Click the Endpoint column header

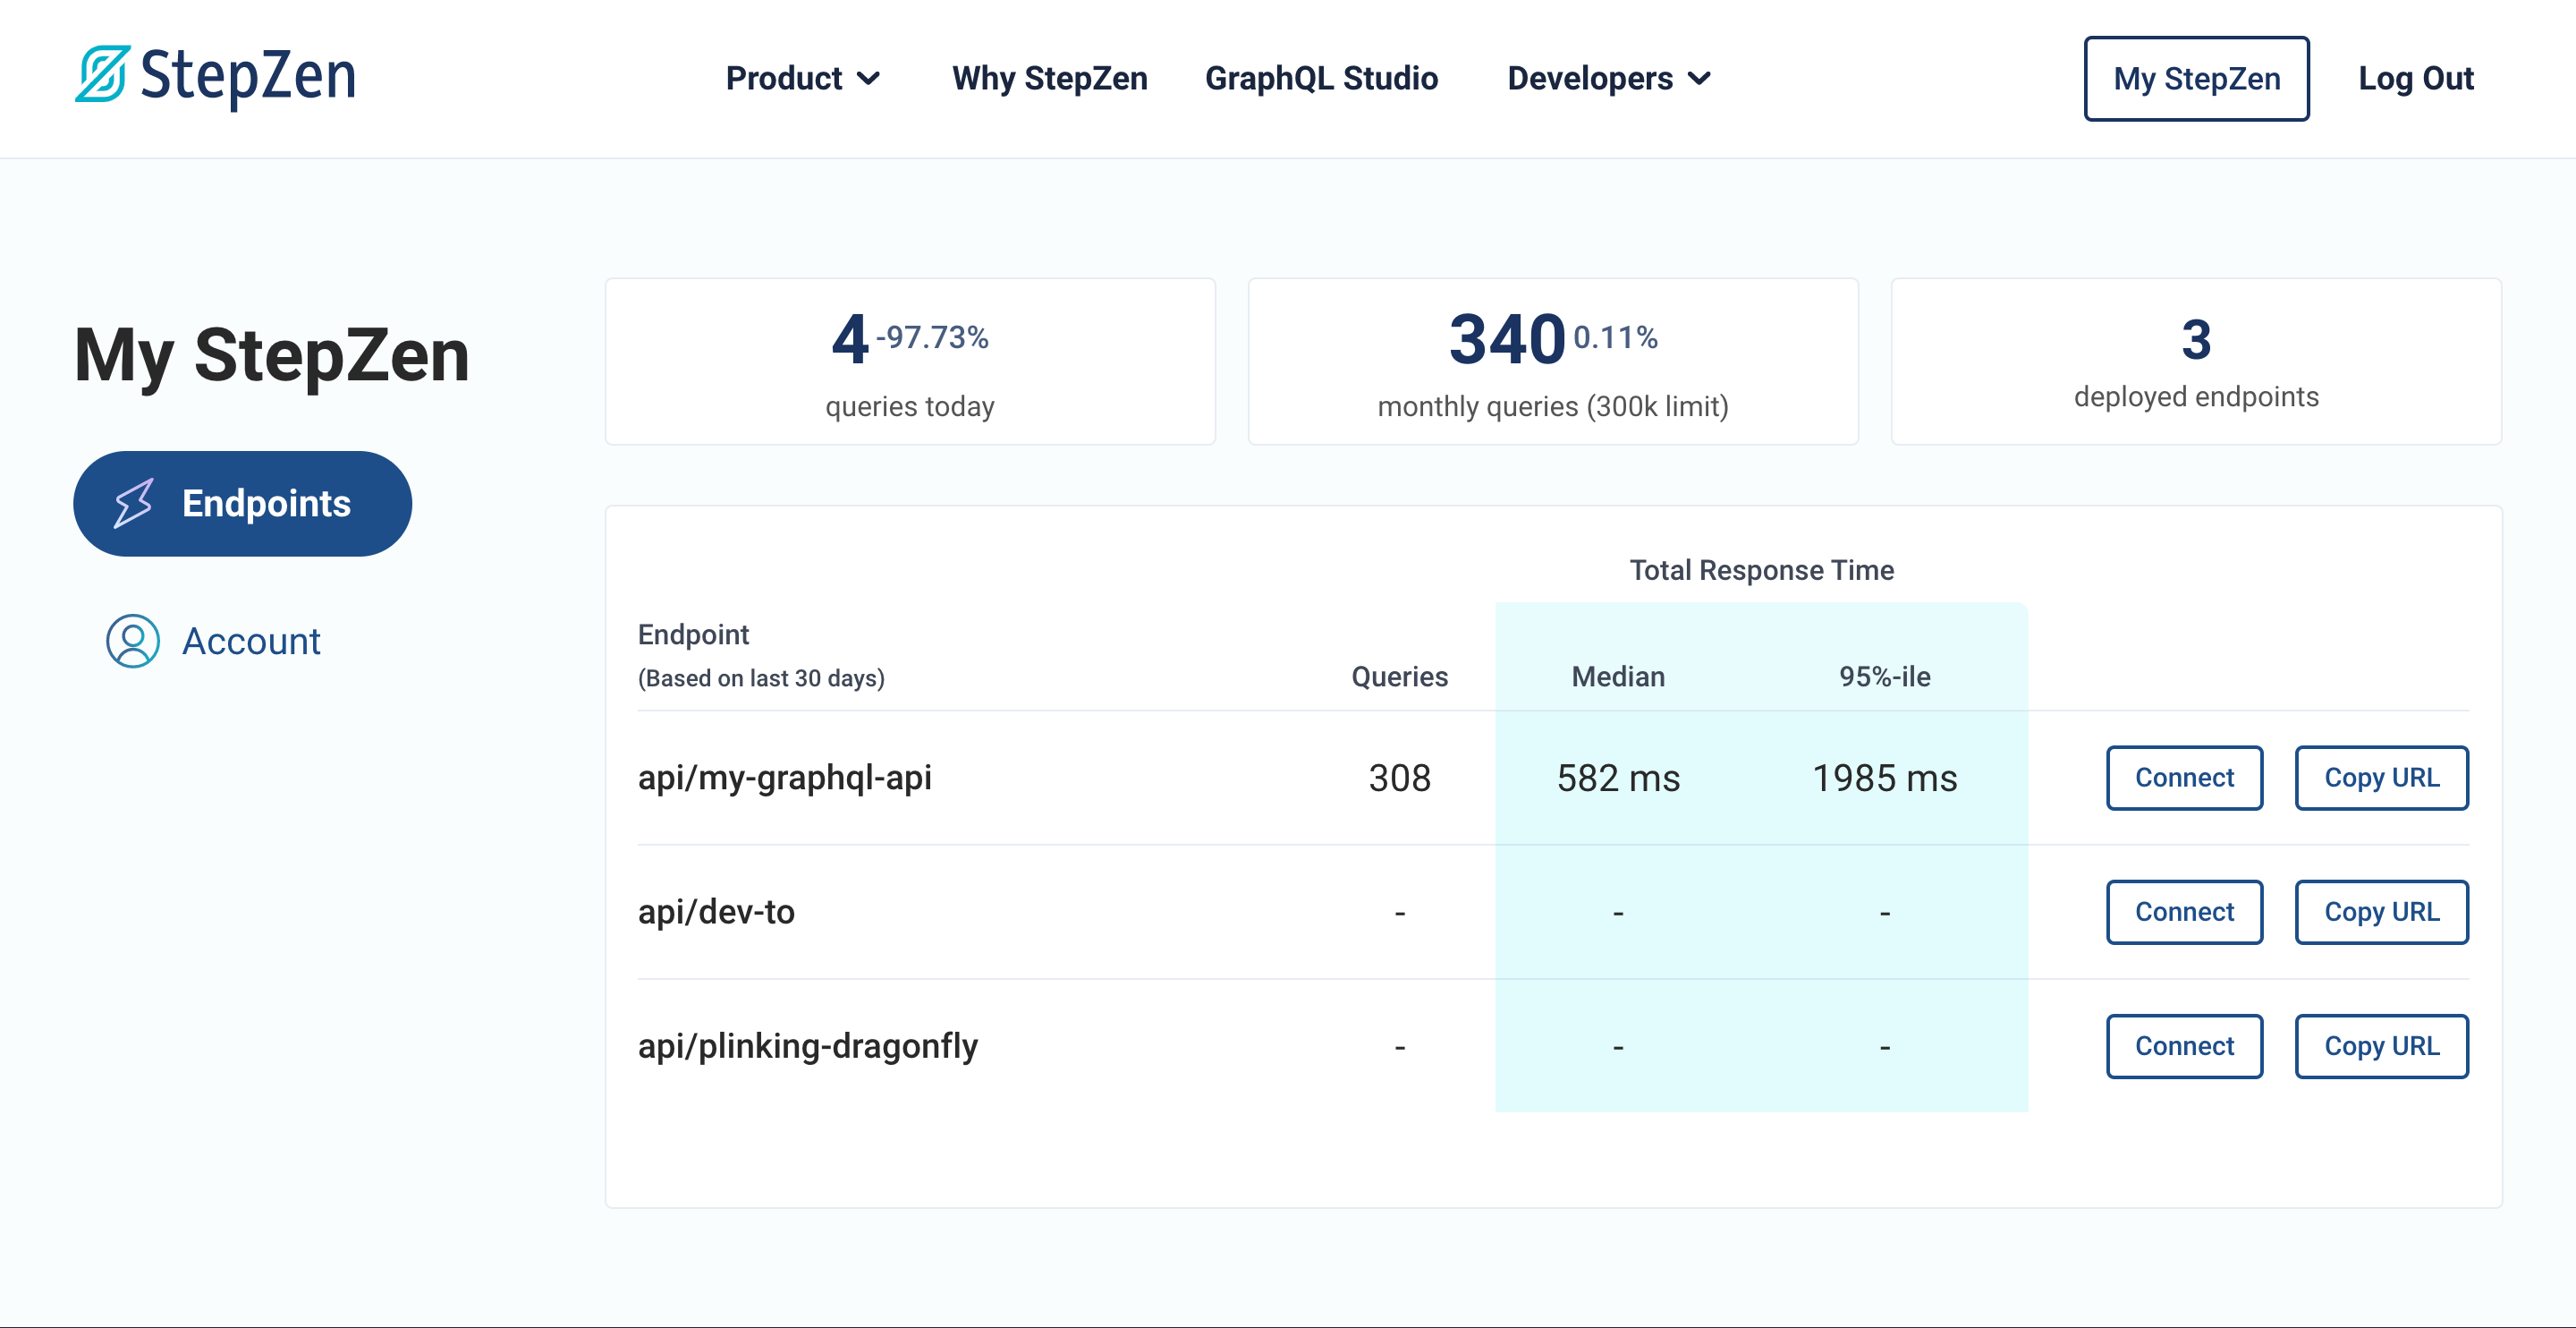click(x=693, y=634)
